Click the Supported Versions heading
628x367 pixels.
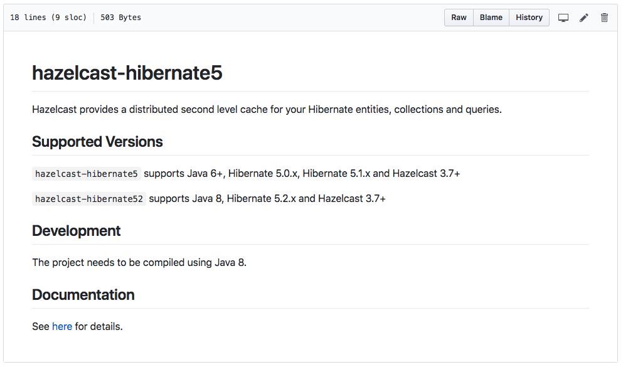[x=97, y=142]
